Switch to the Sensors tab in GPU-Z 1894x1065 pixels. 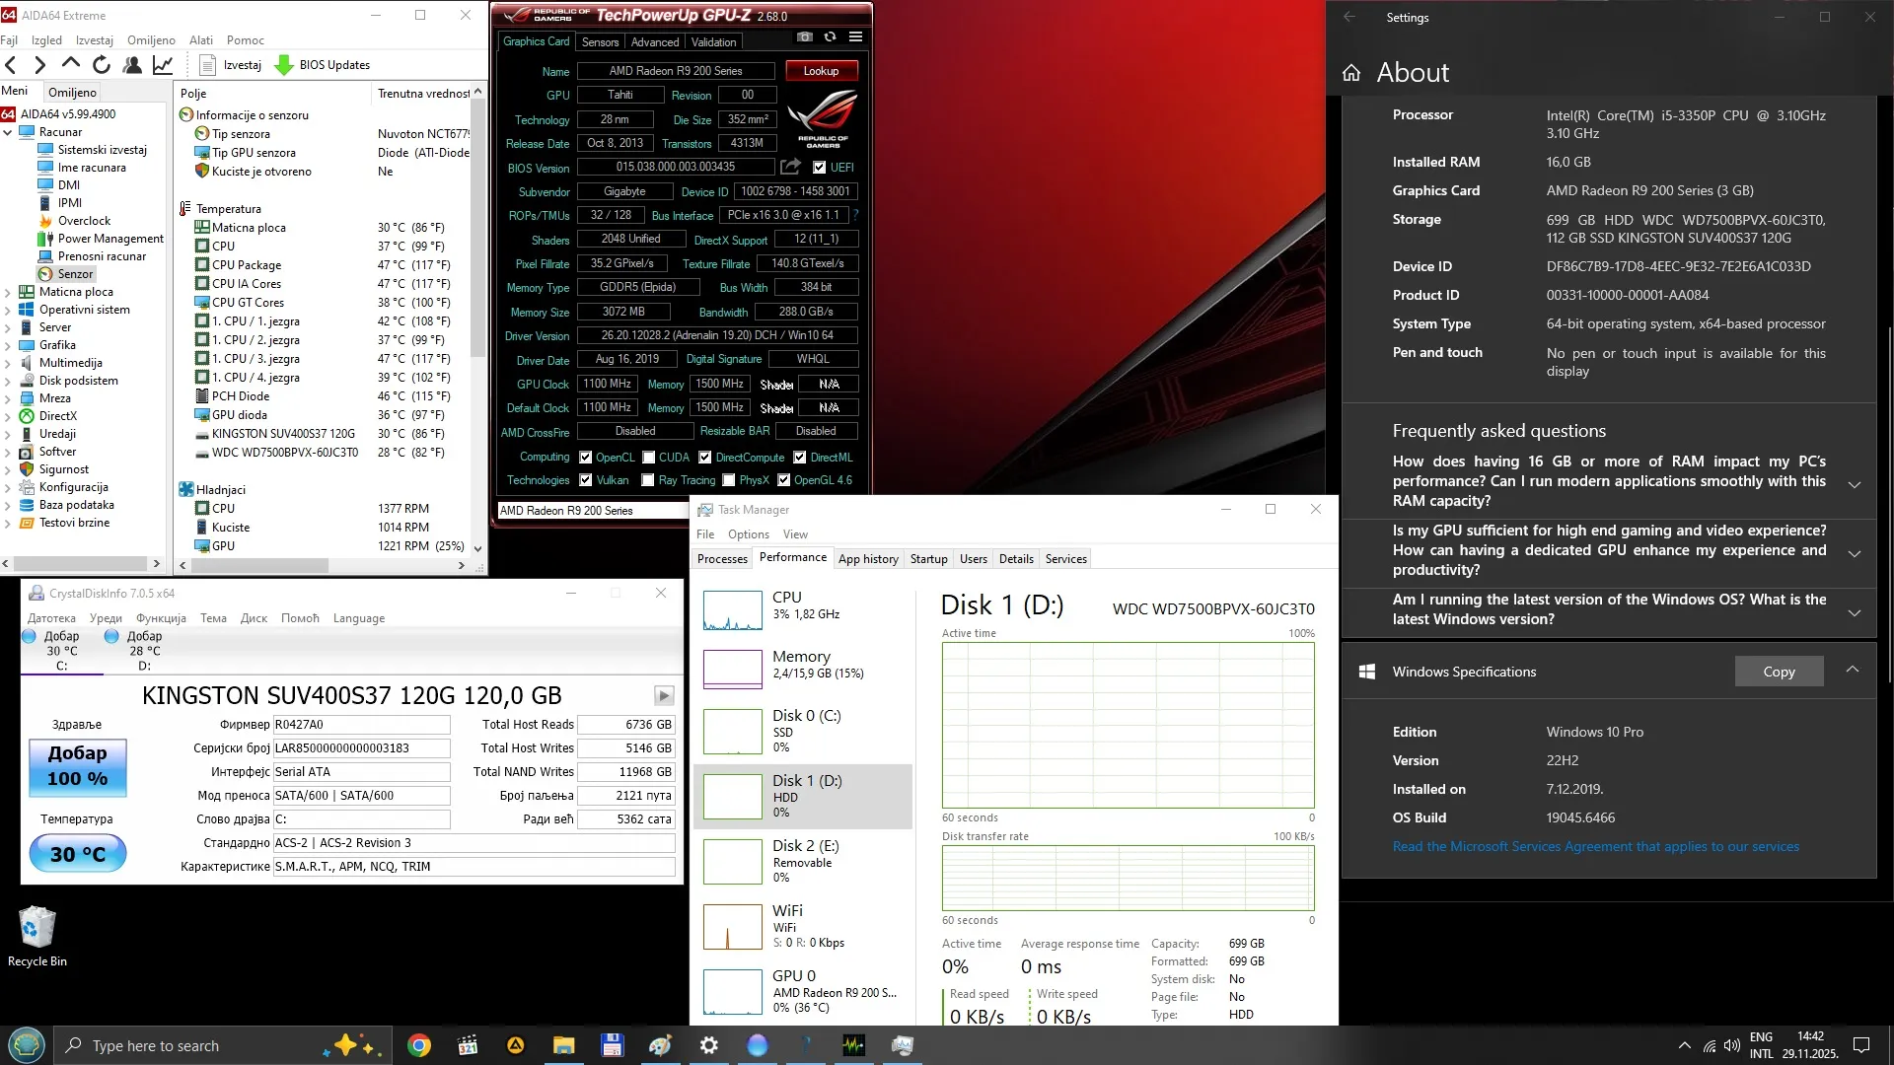(x=600, y=41)
